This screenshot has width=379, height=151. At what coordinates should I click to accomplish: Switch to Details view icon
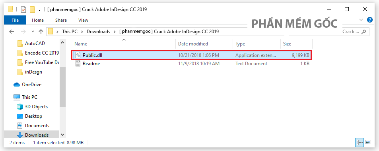360,142
